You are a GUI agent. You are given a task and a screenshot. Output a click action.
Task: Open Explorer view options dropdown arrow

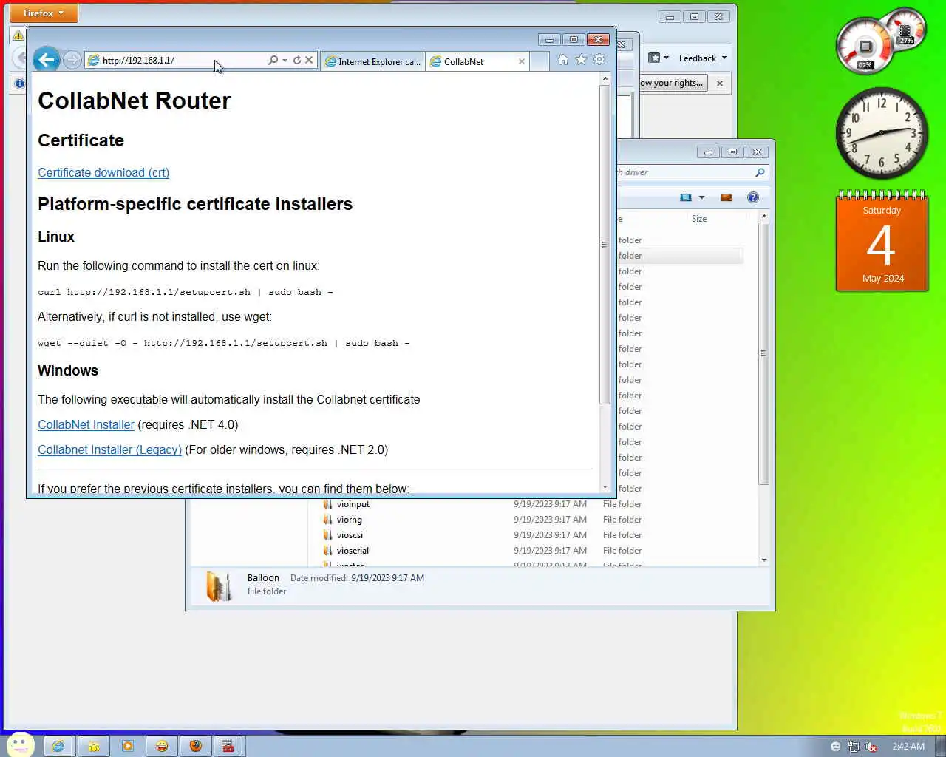coord(701,197)
